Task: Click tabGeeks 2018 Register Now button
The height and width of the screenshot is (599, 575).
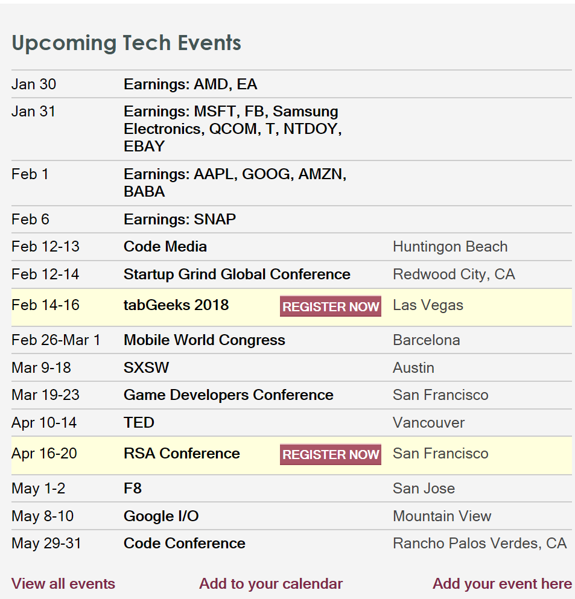Action: tap(330, 306)
